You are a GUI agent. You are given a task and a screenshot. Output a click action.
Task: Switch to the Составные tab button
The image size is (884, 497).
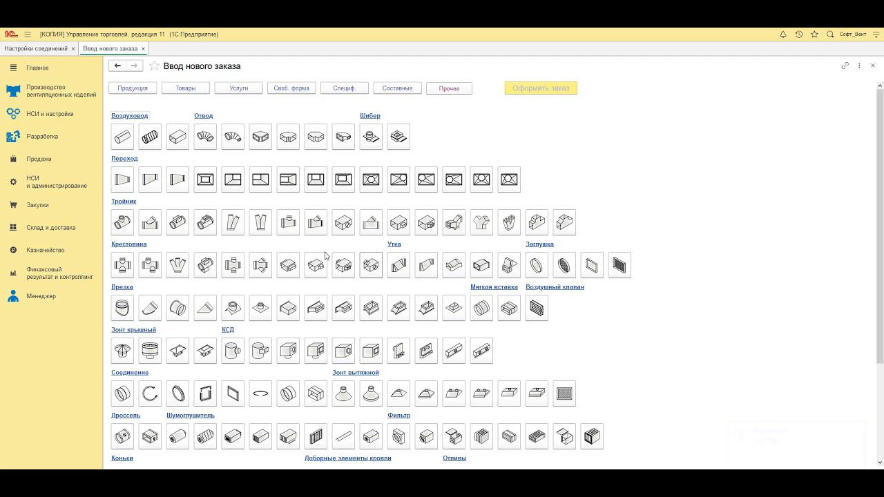tap(398, 88)
